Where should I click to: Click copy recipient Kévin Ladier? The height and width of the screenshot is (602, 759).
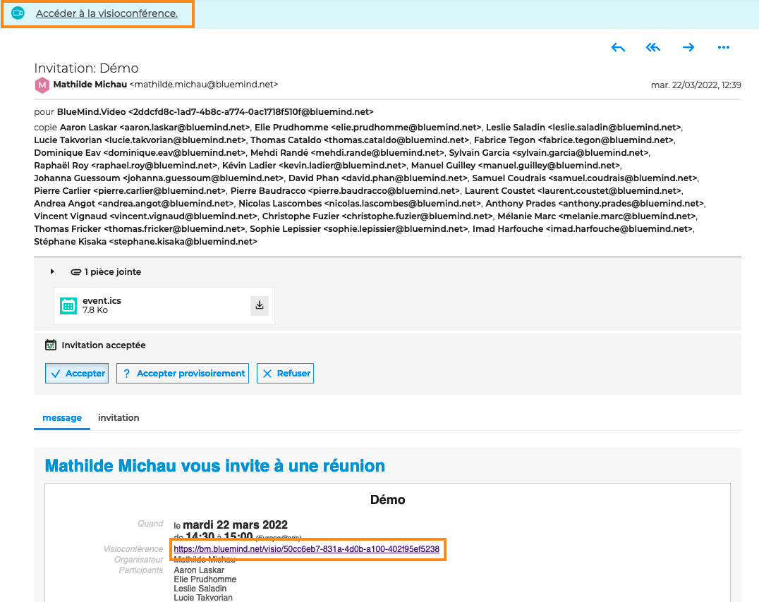[x=314, y=165]
